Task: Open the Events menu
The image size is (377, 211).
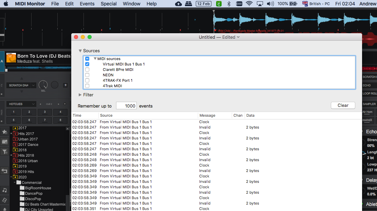Action: pos(87,4)
